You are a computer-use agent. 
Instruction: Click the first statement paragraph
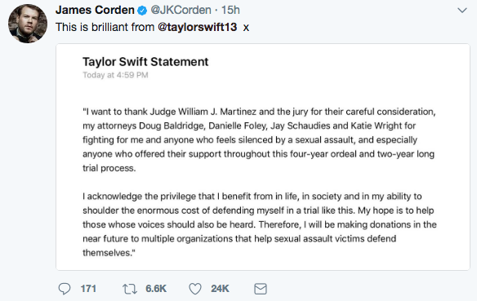[x=259, y=139]
